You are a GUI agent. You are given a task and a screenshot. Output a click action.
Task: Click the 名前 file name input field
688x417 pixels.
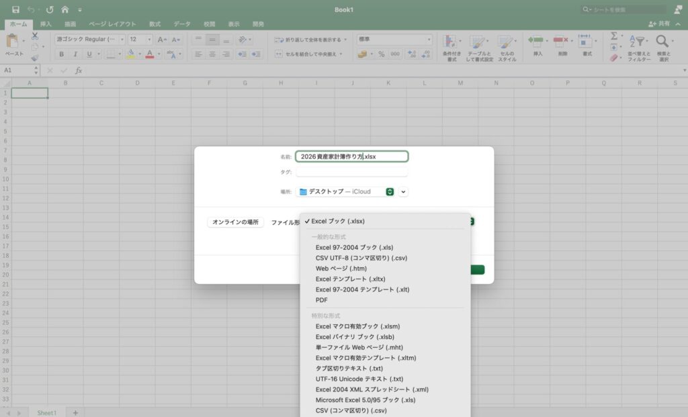[x=351, y=156]
